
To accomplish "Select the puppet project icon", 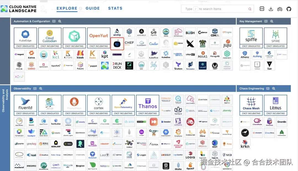I will (92, 66).
